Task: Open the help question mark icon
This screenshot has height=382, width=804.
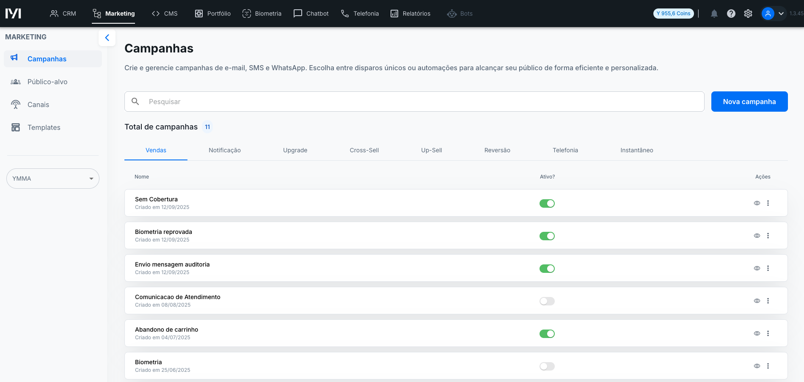Action: (731, 14)
